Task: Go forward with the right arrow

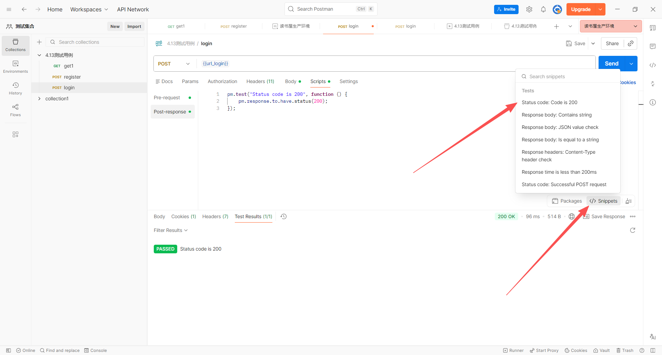Action: 38,9
